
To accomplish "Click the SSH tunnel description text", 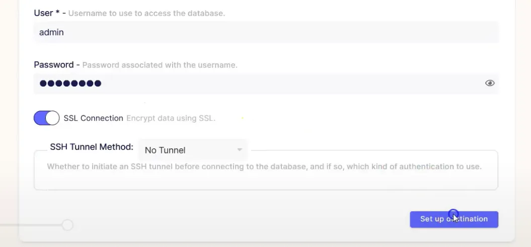I will pos(264,167).
